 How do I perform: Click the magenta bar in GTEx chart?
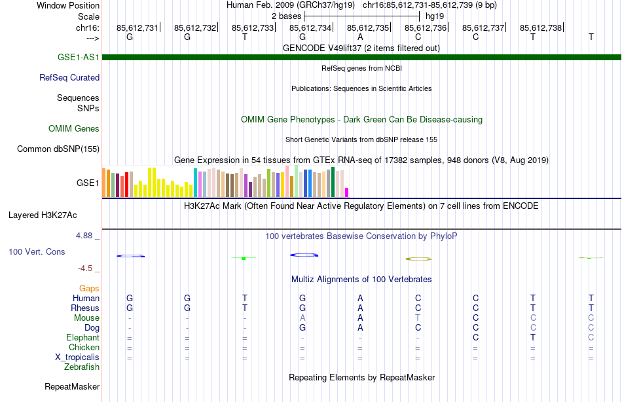click(347, 192)
